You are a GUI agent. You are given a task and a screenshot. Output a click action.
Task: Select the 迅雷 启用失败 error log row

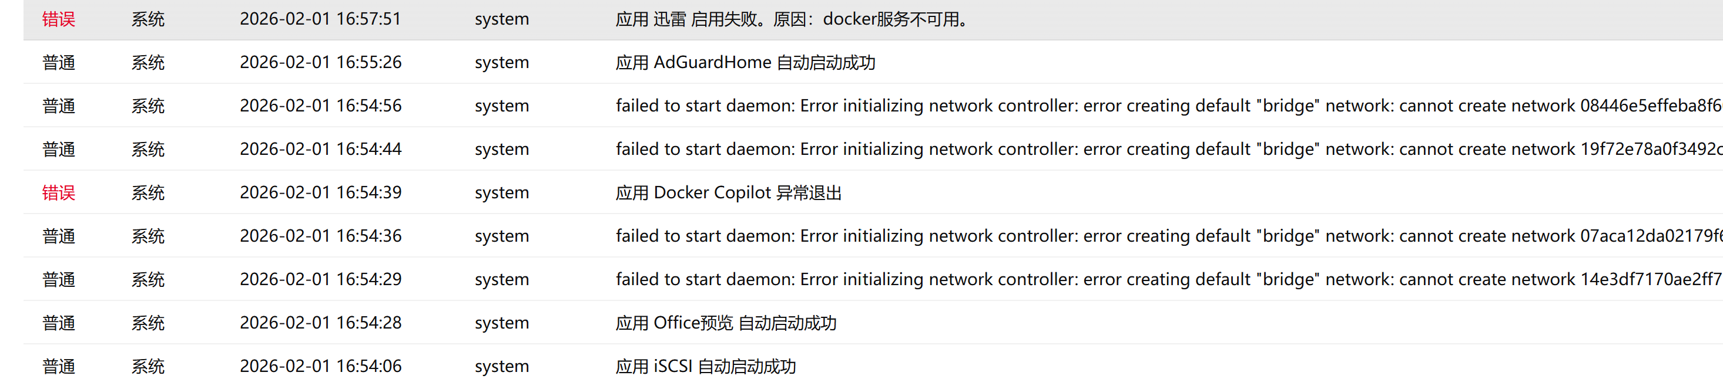[x=792, y=19]
